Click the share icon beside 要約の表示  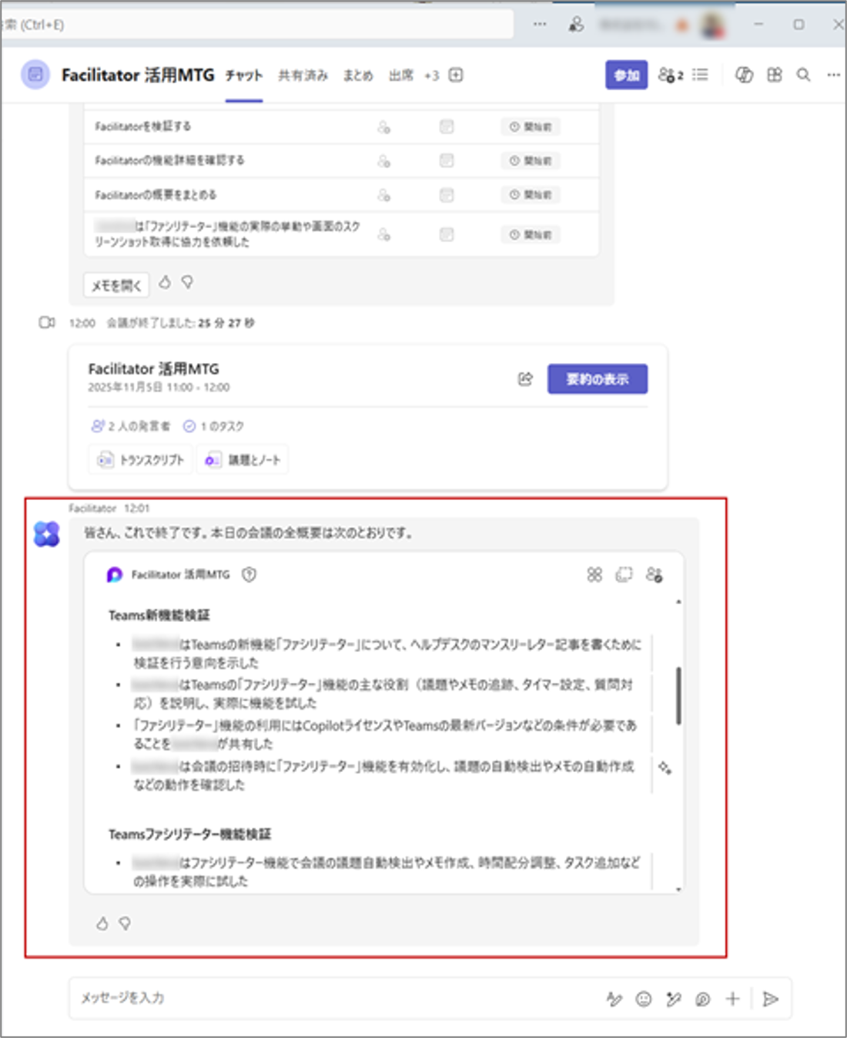[525, 379]
